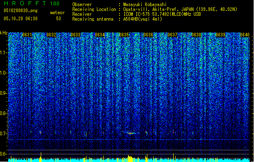Click the 1.1 frequency axis label
Image resolution: width=254 pixels, height=162 pixels.
(x=3, y=53)
